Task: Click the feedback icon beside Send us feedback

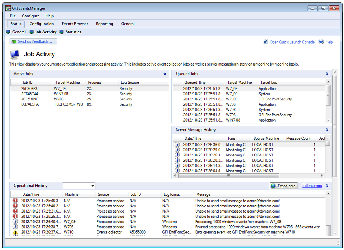Action: coord(14,41)
